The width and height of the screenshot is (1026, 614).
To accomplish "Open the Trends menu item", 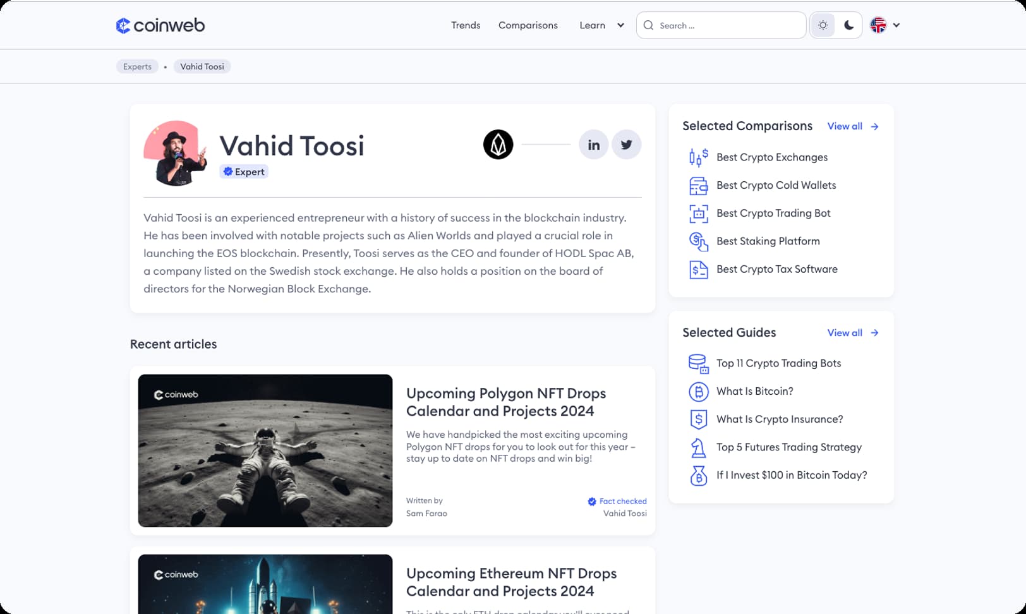I will tap(466, 25).
